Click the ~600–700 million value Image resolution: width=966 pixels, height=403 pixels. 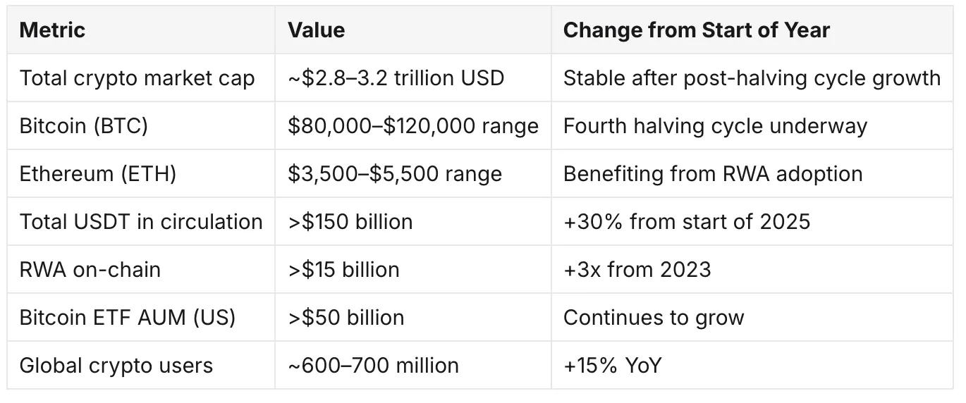374,365
